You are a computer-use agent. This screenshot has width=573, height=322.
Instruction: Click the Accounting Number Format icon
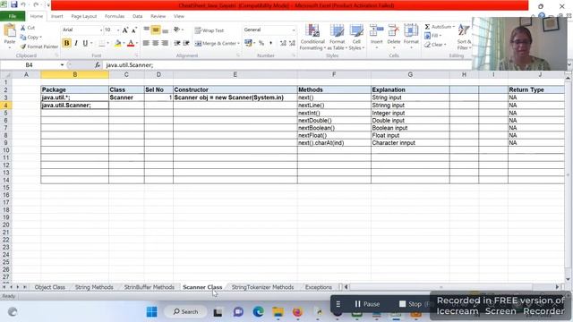[x=248, y=44]
